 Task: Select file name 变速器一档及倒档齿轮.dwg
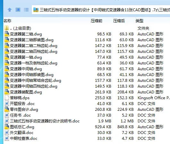tap(33, 63)
